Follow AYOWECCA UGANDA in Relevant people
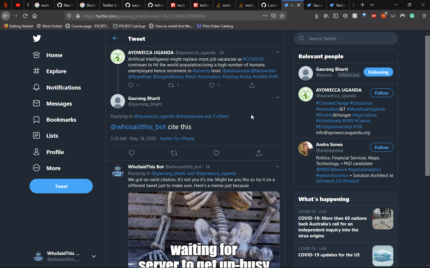This screenshot has height=268, width=430. click(x=381, y=93)
